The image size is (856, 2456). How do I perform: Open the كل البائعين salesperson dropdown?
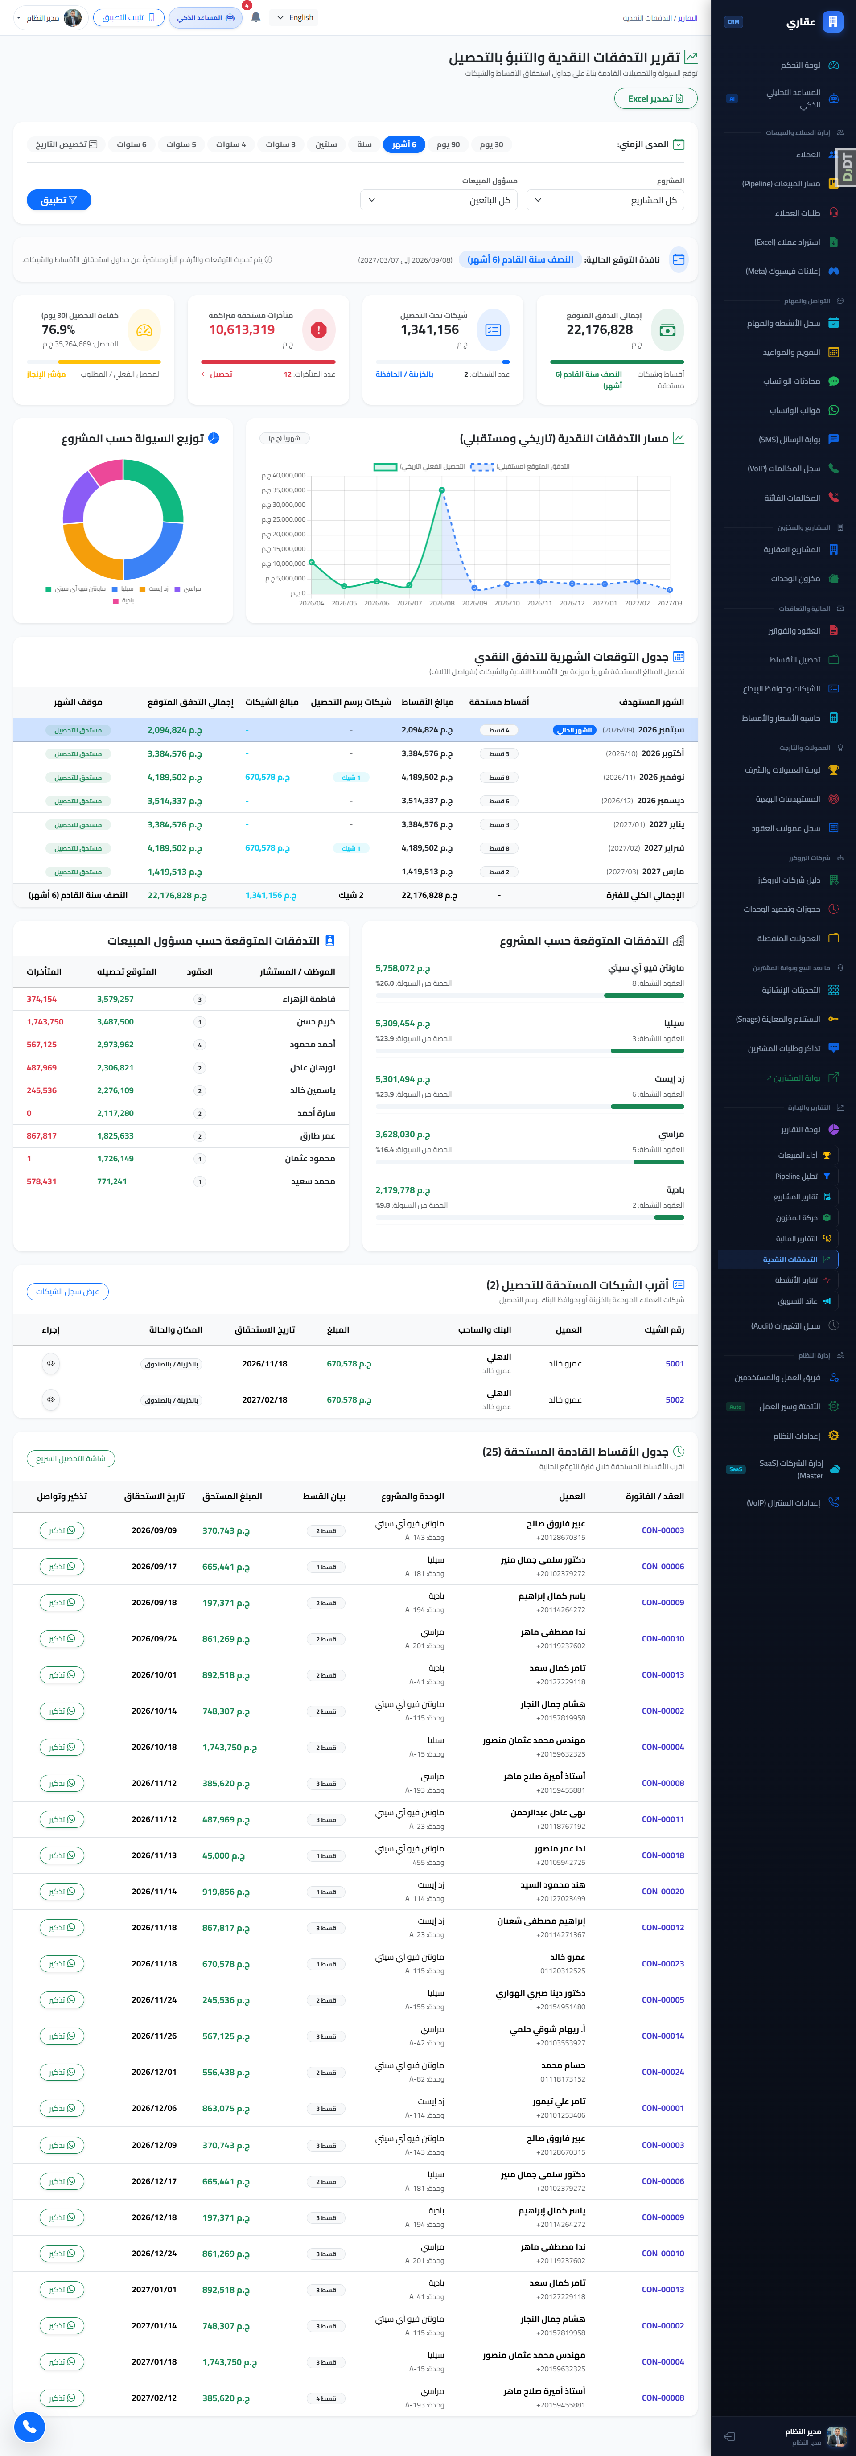click(x=440, y=200)
